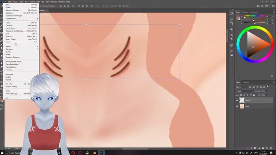The width and height of the screenshot is (276, 155).
Task: Click the Share icon in top-right corner
Action: (273, 6)
